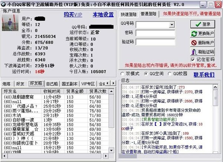Click the tab strip right scroll arrow
This screenshot has width=223, height=162.
[113, 83]
